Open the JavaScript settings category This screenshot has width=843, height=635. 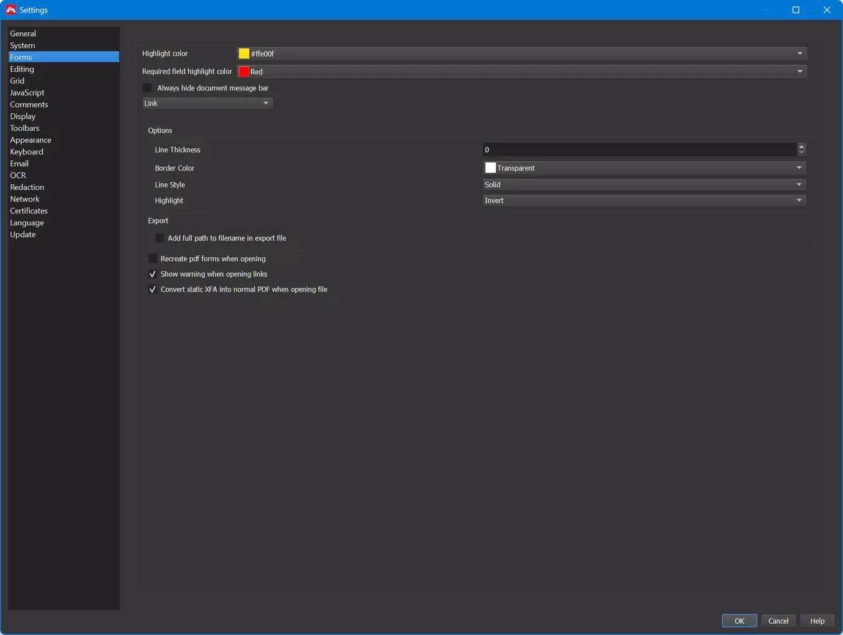27,93
